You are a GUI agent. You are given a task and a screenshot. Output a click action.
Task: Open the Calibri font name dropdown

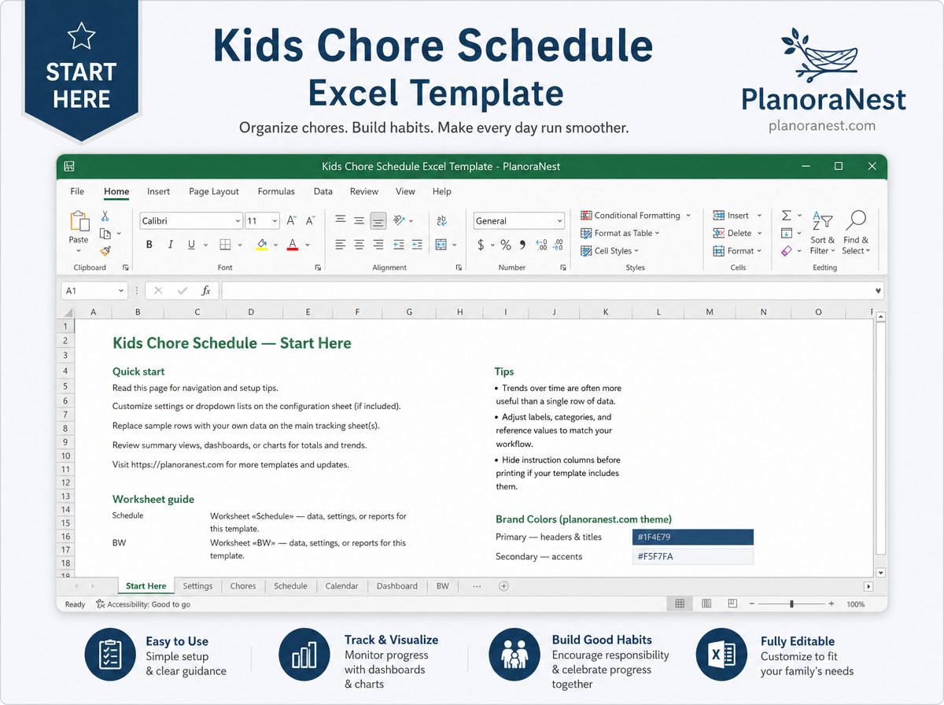pos(238,221)
